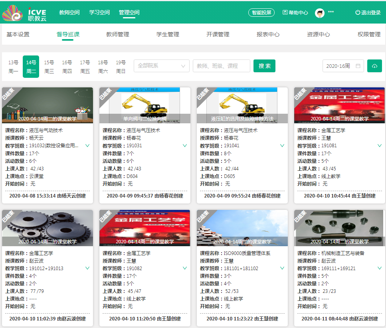
Task: Open the 2020-16周 week picker field
Action: click(x=343, y=66)
